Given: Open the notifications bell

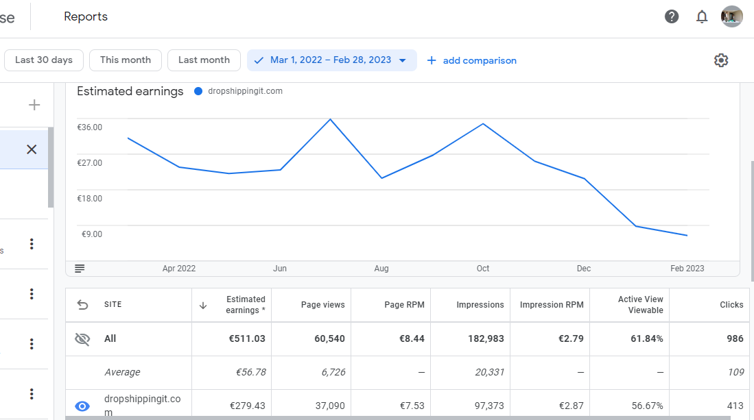Looking at the screenshot, I should (702, 17).
